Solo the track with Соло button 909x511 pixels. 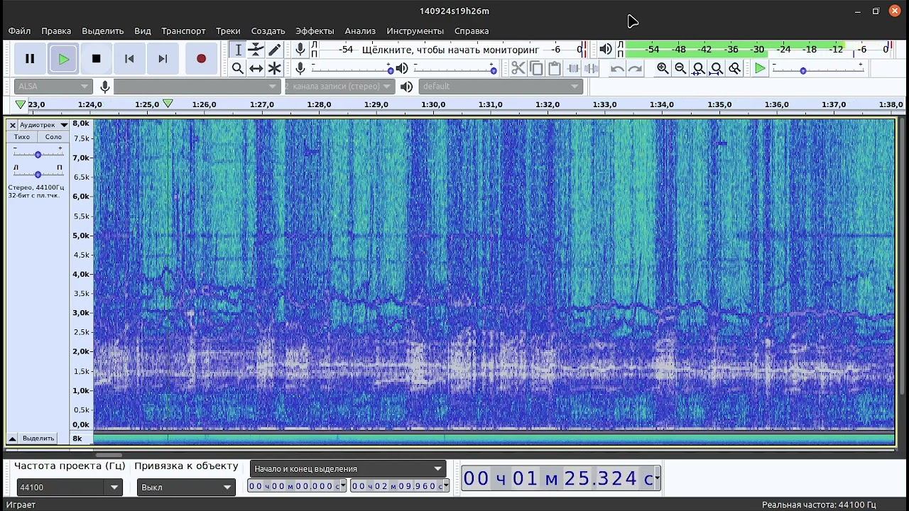53,137
